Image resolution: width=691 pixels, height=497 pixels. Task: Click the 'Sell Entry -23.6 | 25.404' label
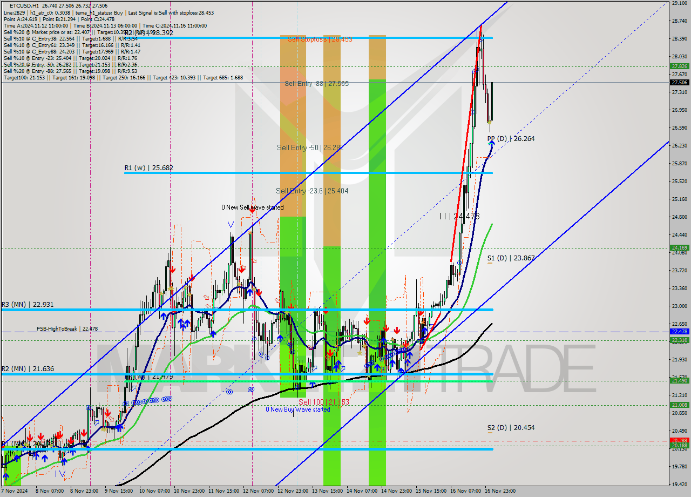[312, 191]
